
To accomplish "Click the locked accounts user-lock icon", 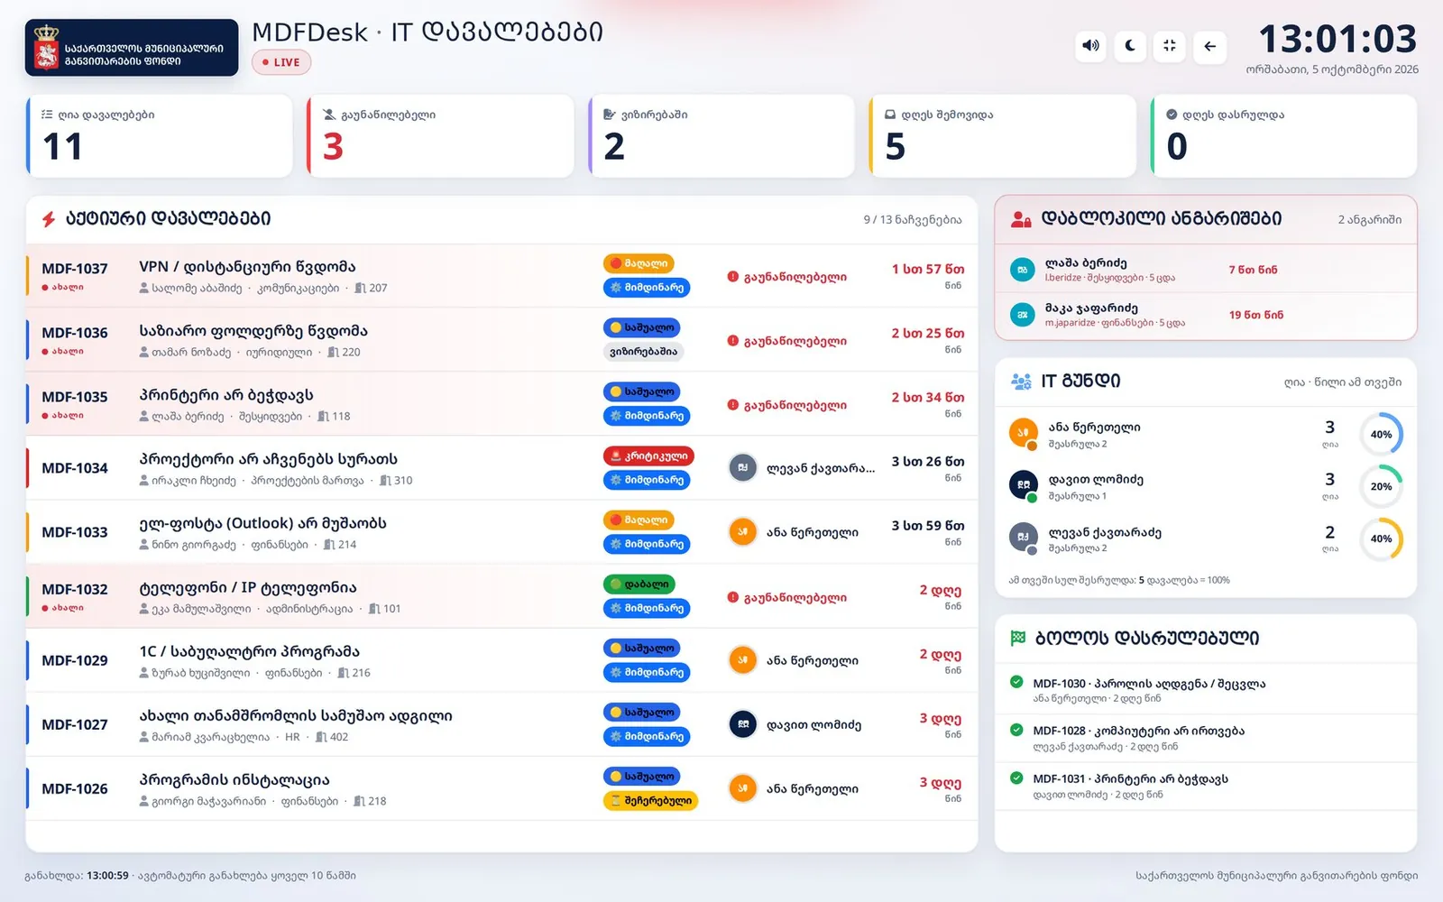I will [x=1021, y=218].
